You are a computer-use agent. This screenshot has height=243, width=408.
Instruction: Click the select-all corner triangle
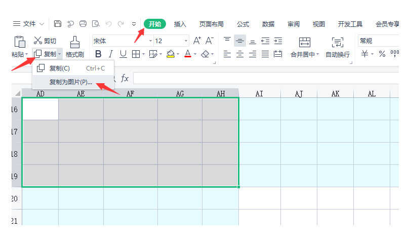(x=17, y=93)
